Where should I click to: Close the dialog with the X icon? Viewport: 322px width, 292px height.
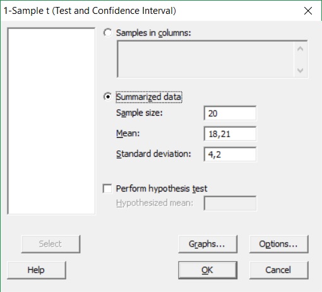(x=308, y=11)
